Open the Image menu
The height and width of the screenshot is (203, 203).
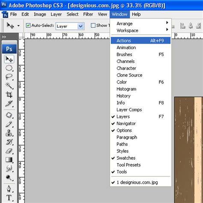tap(40, 14)
